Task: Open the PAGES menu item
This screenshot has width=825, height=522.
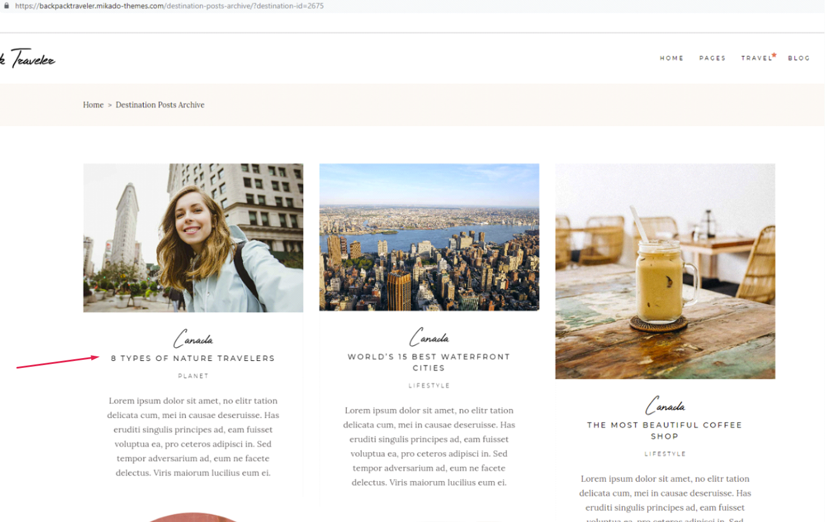Action: pyautogui.click(x=712, y=58)
